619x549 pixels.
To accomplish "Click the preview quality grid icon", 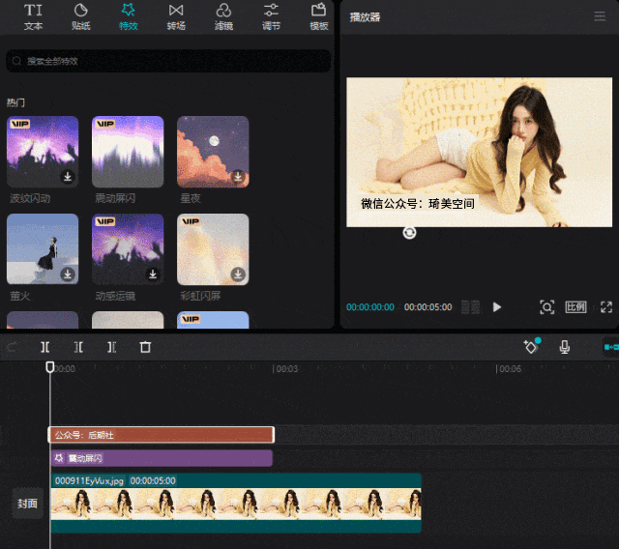I will [471, 306].
